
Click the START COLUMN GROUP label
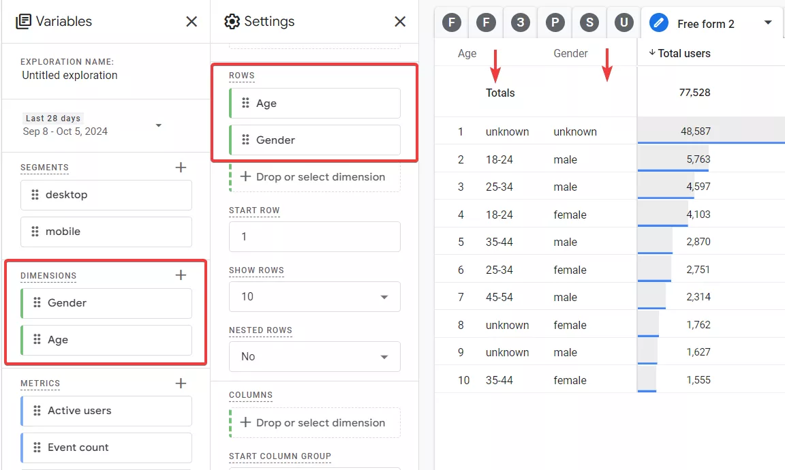click(x=280, y=456)
